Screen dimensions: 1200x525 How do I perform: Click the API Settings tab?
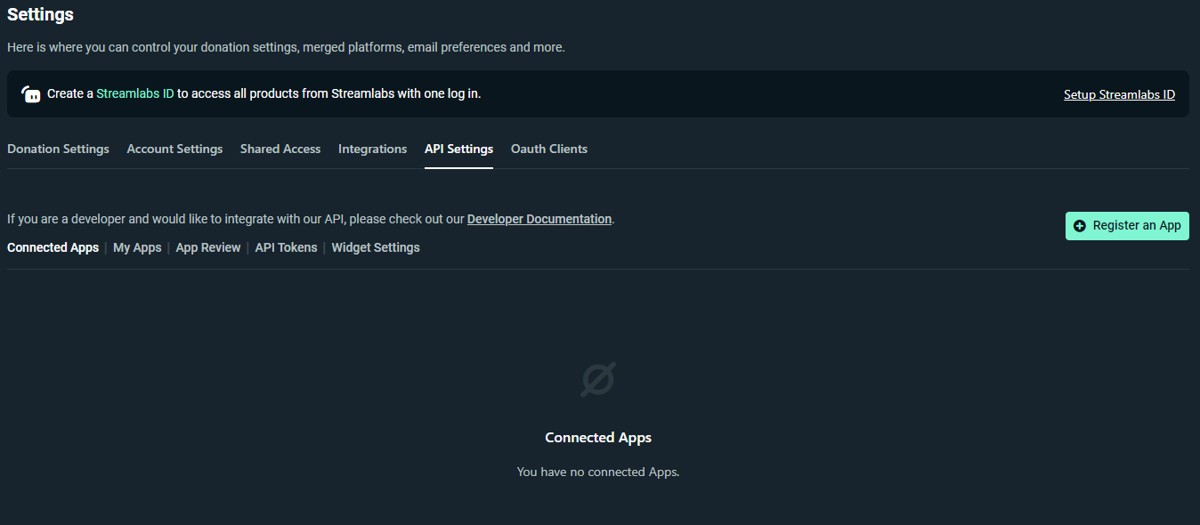click(458, 149)
